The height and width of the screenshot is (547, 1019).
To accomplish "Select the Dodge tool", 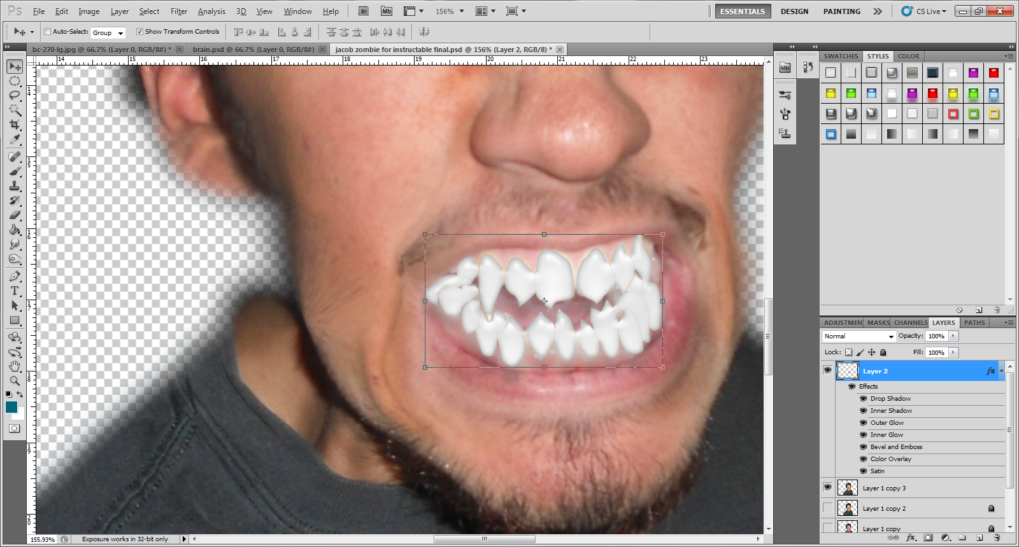I will (15, 259).
